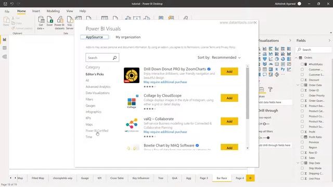Open the Insert ribbon tab

pyautogui.click(x=36, y=11)
